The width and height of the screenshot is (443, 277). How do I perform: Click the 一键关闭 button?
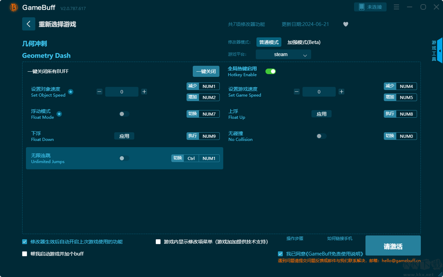206,71
